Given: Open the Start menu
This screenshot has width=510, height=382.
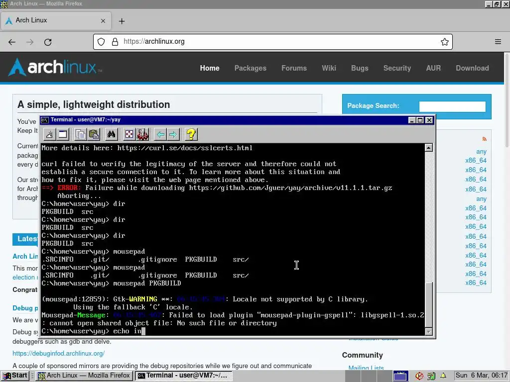Looking at the screenshot, I should 14,376.
